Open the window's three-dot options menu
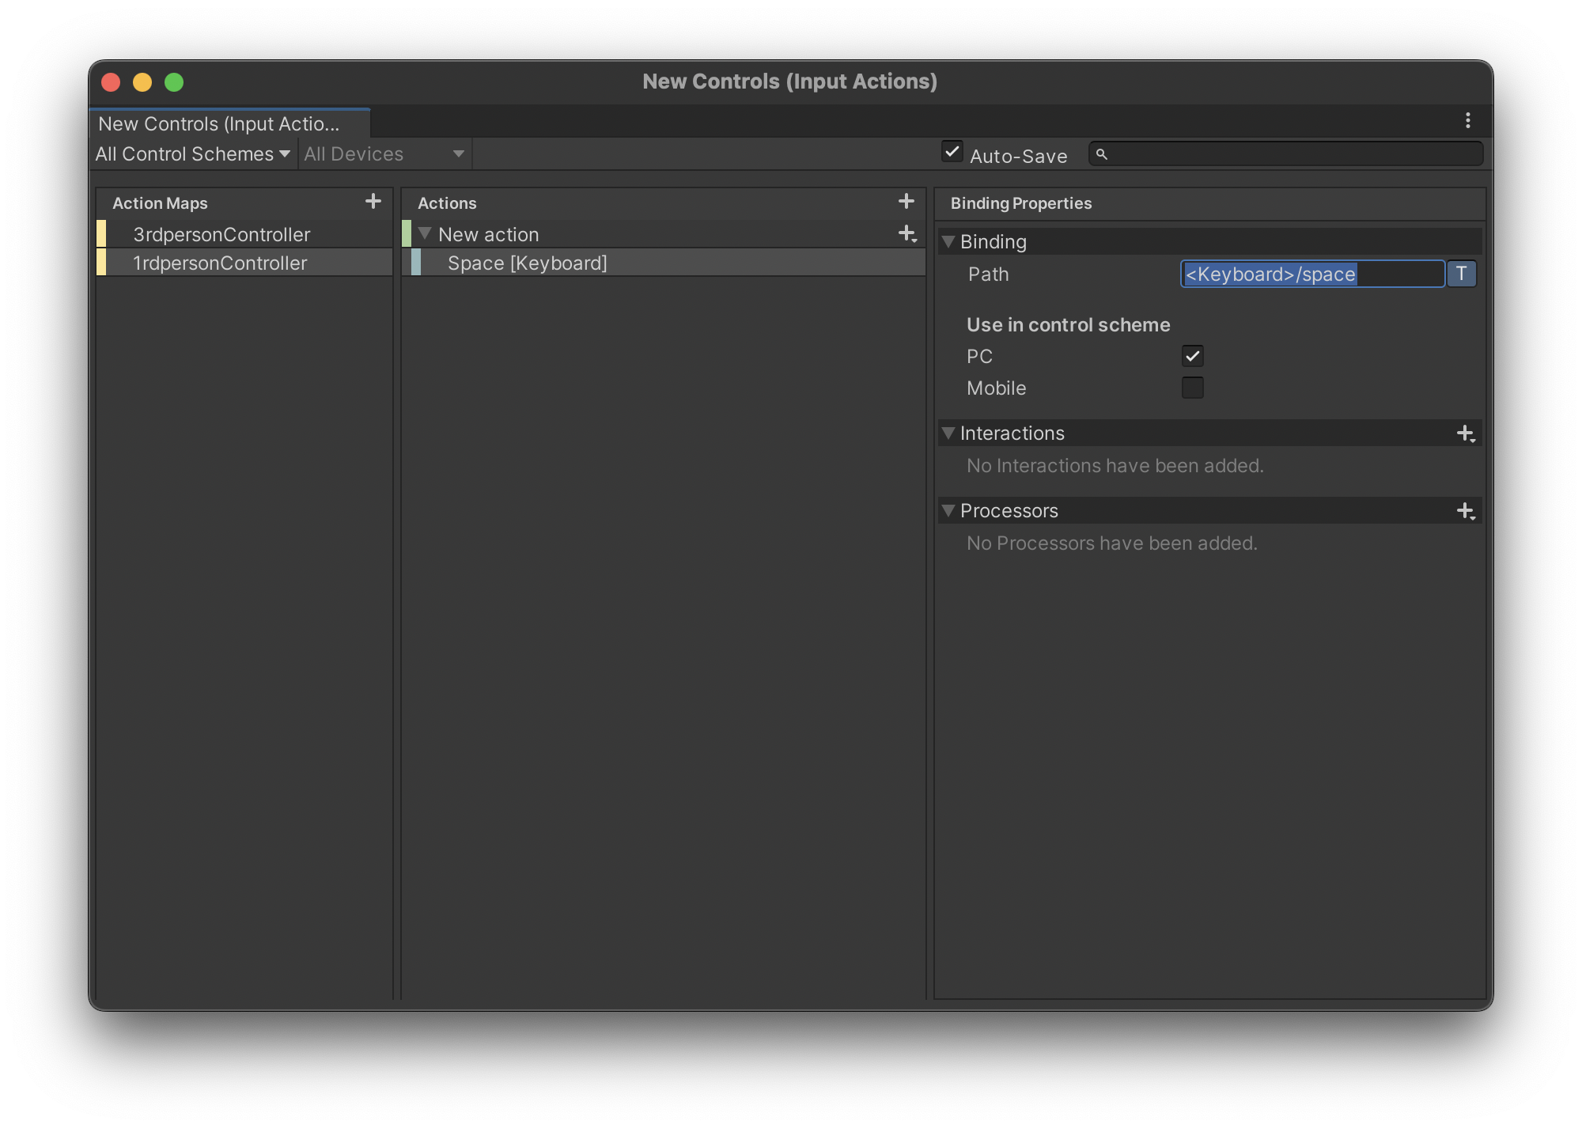1582x1128 pixels. [1468, 120]
